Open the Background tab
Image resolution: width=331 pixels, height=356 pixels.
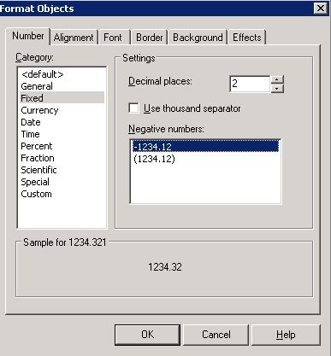click(x=198, y=38)
